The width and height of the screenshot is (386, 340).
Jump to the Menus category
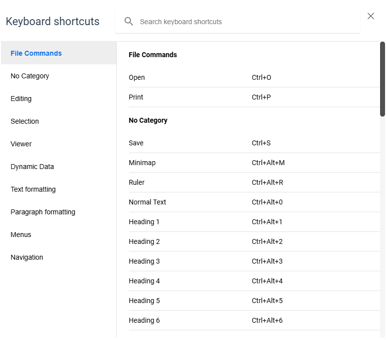[59, 235]
